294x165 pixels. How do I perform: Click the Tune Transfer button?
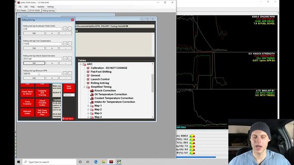(x=28, y=103)
